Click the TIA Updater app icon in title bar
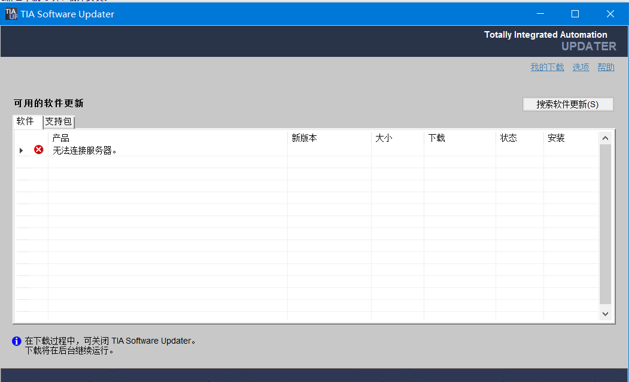 11,14
